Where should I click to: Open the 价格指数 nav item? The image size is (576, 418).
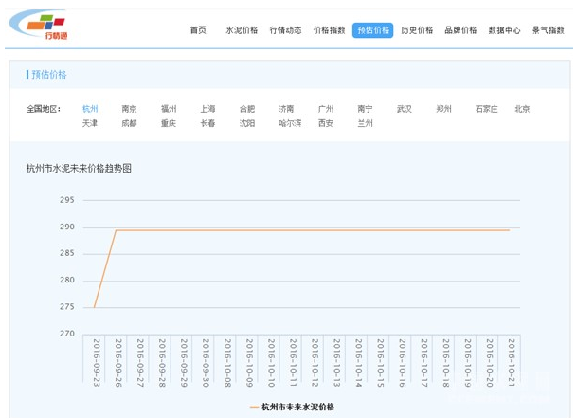[329, 30]
